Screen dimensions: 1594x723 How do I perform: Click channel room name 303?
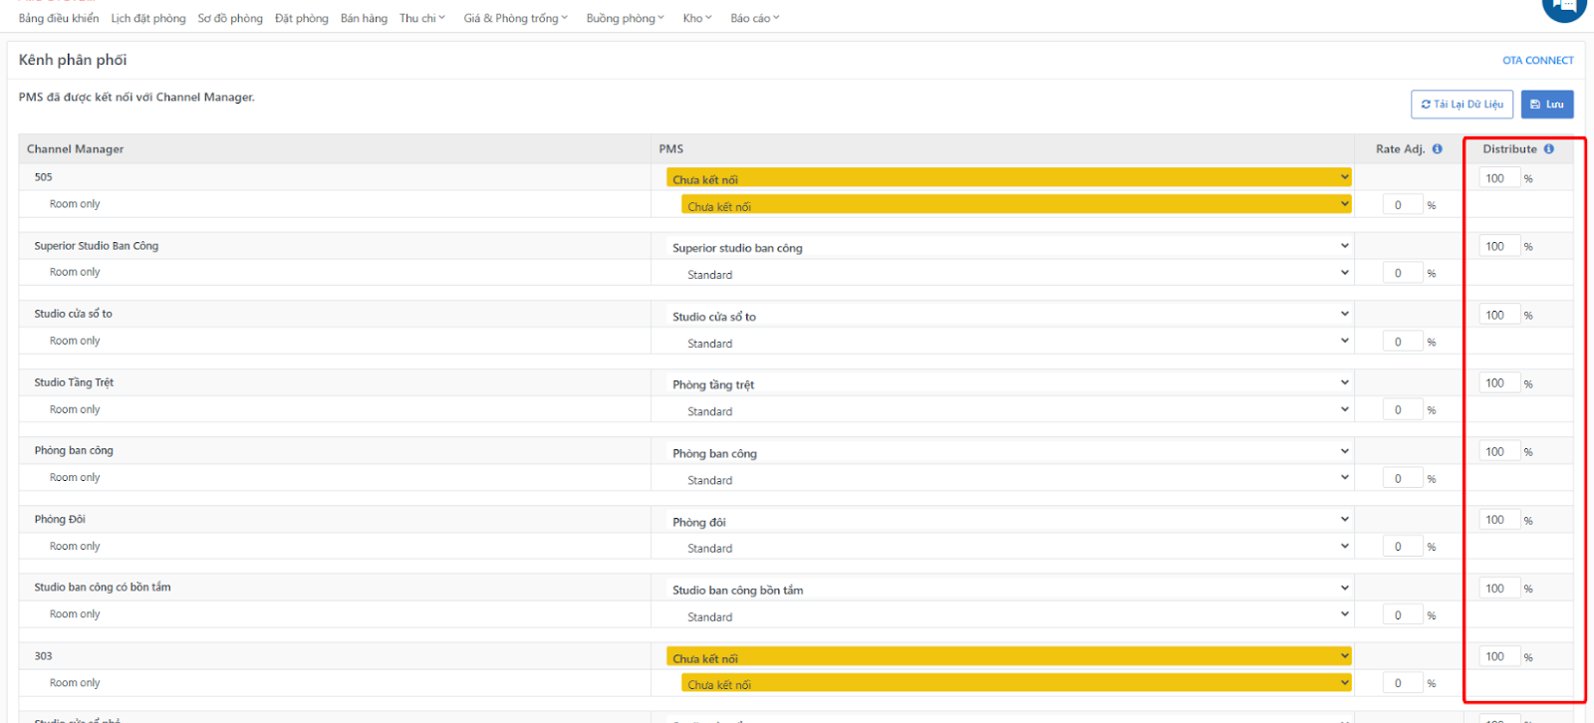pos(44,656)
